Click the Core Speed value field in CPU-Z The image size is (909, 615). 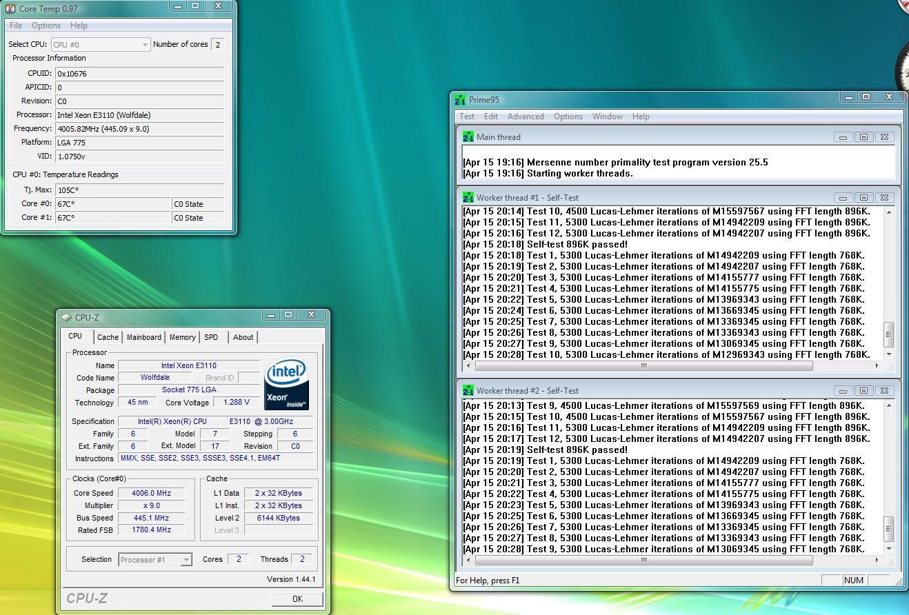151,493
